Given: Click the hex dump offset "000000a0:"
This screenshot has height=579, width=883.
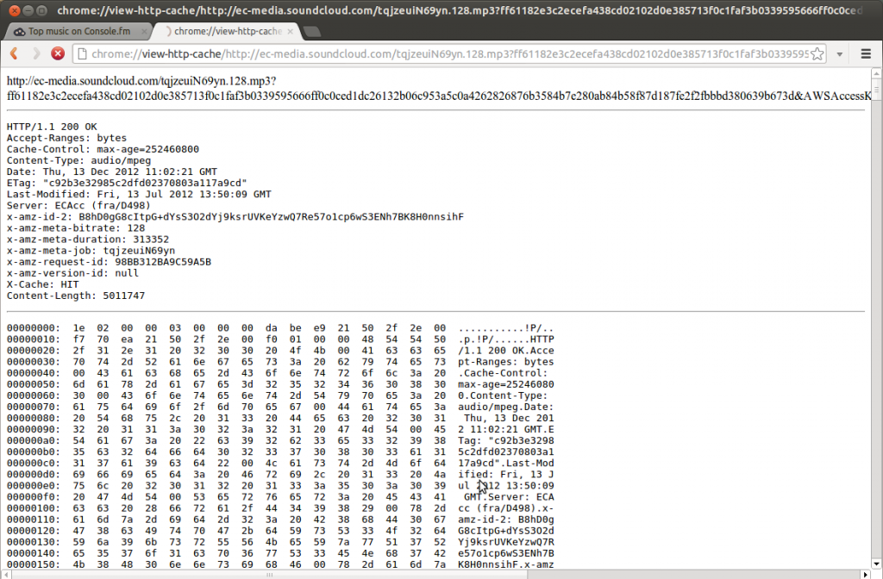Looking at the screenshot, I should 34,440.
